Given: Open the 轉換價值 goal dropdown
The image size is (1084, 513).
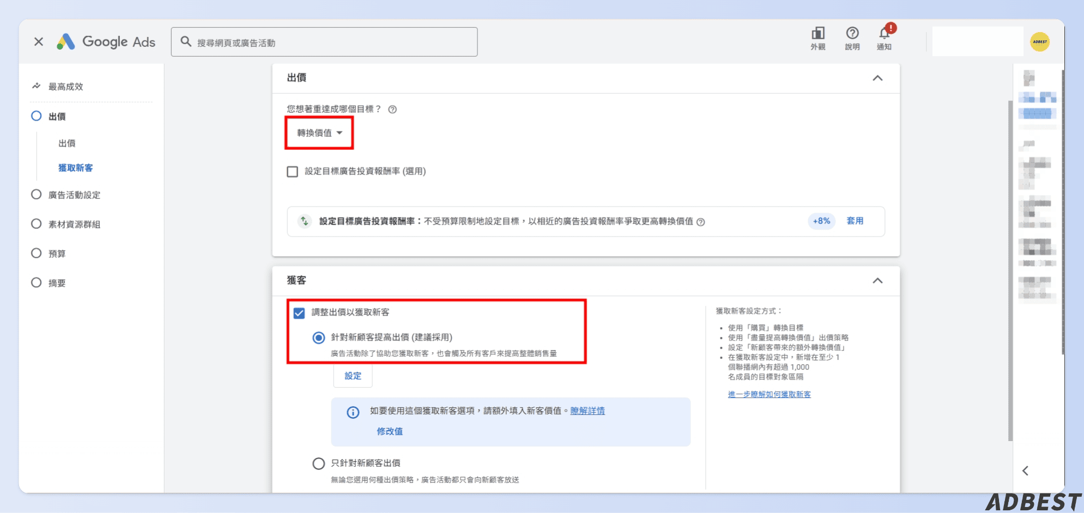Looking at the screenshot, I should (319, 132).
